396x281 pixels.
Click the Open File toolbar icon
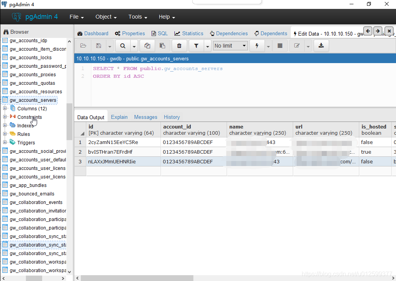tap(83, 46)
